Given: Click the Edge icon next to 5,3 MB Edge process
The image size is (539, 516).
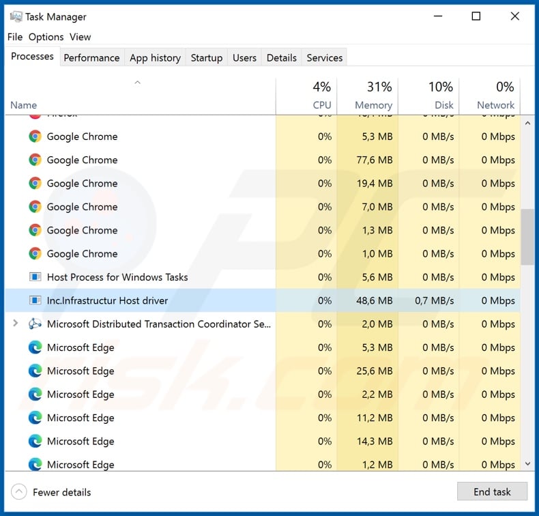Looking at the screenshot, I should tap(35, 347).
